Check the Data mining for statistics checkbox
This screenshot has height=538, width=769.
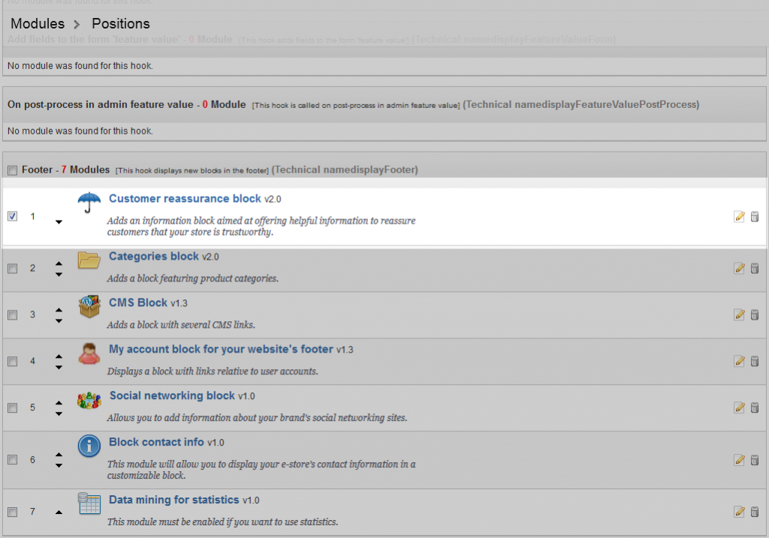click(x=12, y=512)
